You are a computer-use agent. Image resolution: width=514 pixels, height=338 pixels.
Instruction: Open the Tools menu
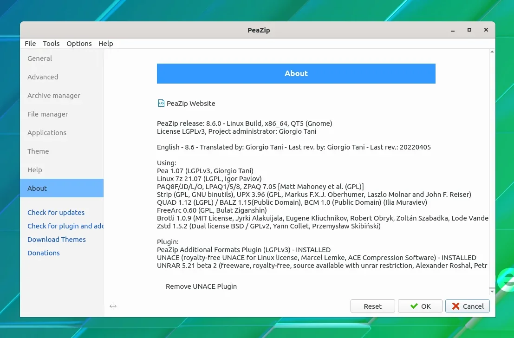click(51, 44)
